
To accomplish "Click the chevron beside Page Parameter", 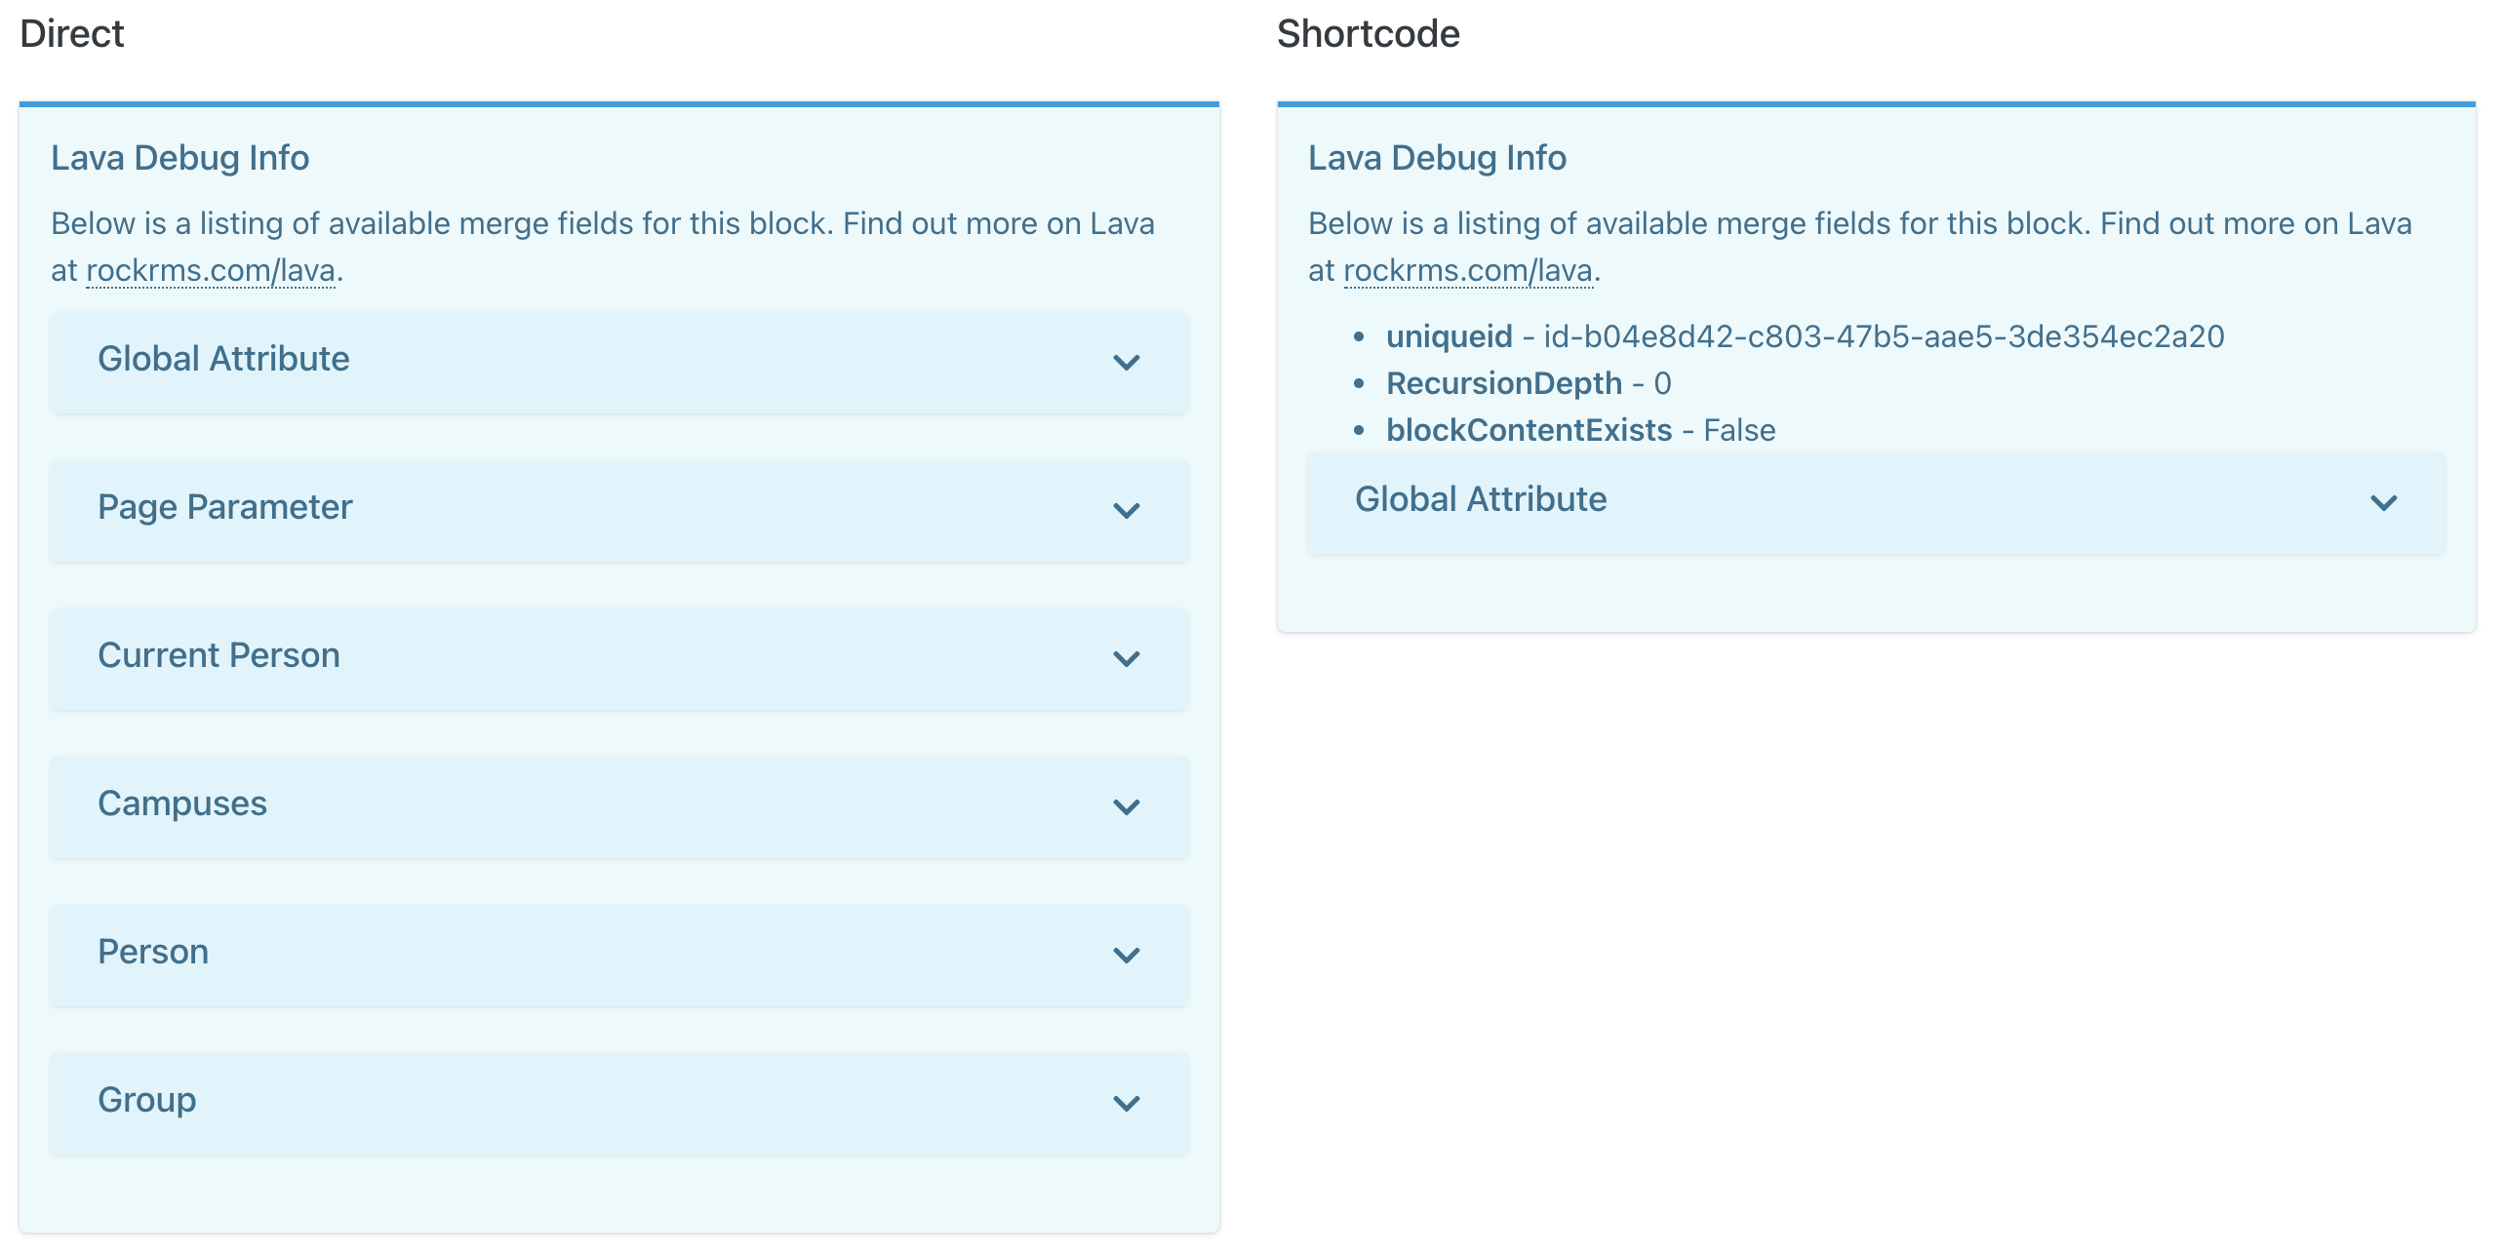I will coord(1129,511).
